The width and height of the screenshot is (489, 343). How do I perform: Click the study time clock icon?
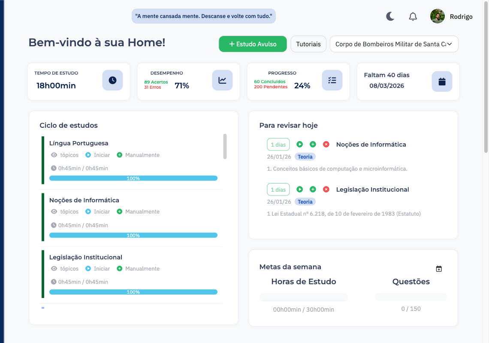112,80
